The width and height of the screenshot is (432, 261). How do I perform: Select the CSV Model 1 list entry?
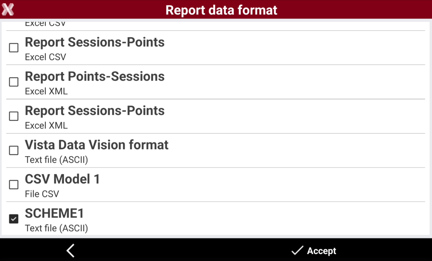[215, 185]
